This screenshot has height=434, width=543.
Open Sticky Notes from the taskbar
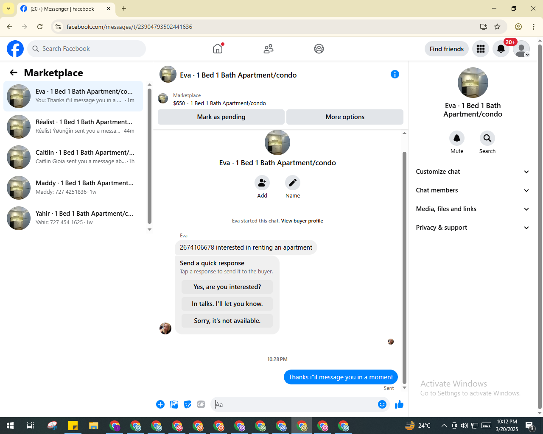pyautogui.click(x=73, y=426)
